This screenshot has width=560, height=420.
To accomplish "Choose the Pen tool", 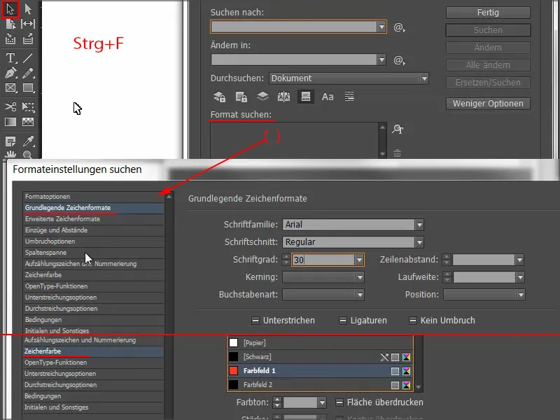I will (10, 73).
